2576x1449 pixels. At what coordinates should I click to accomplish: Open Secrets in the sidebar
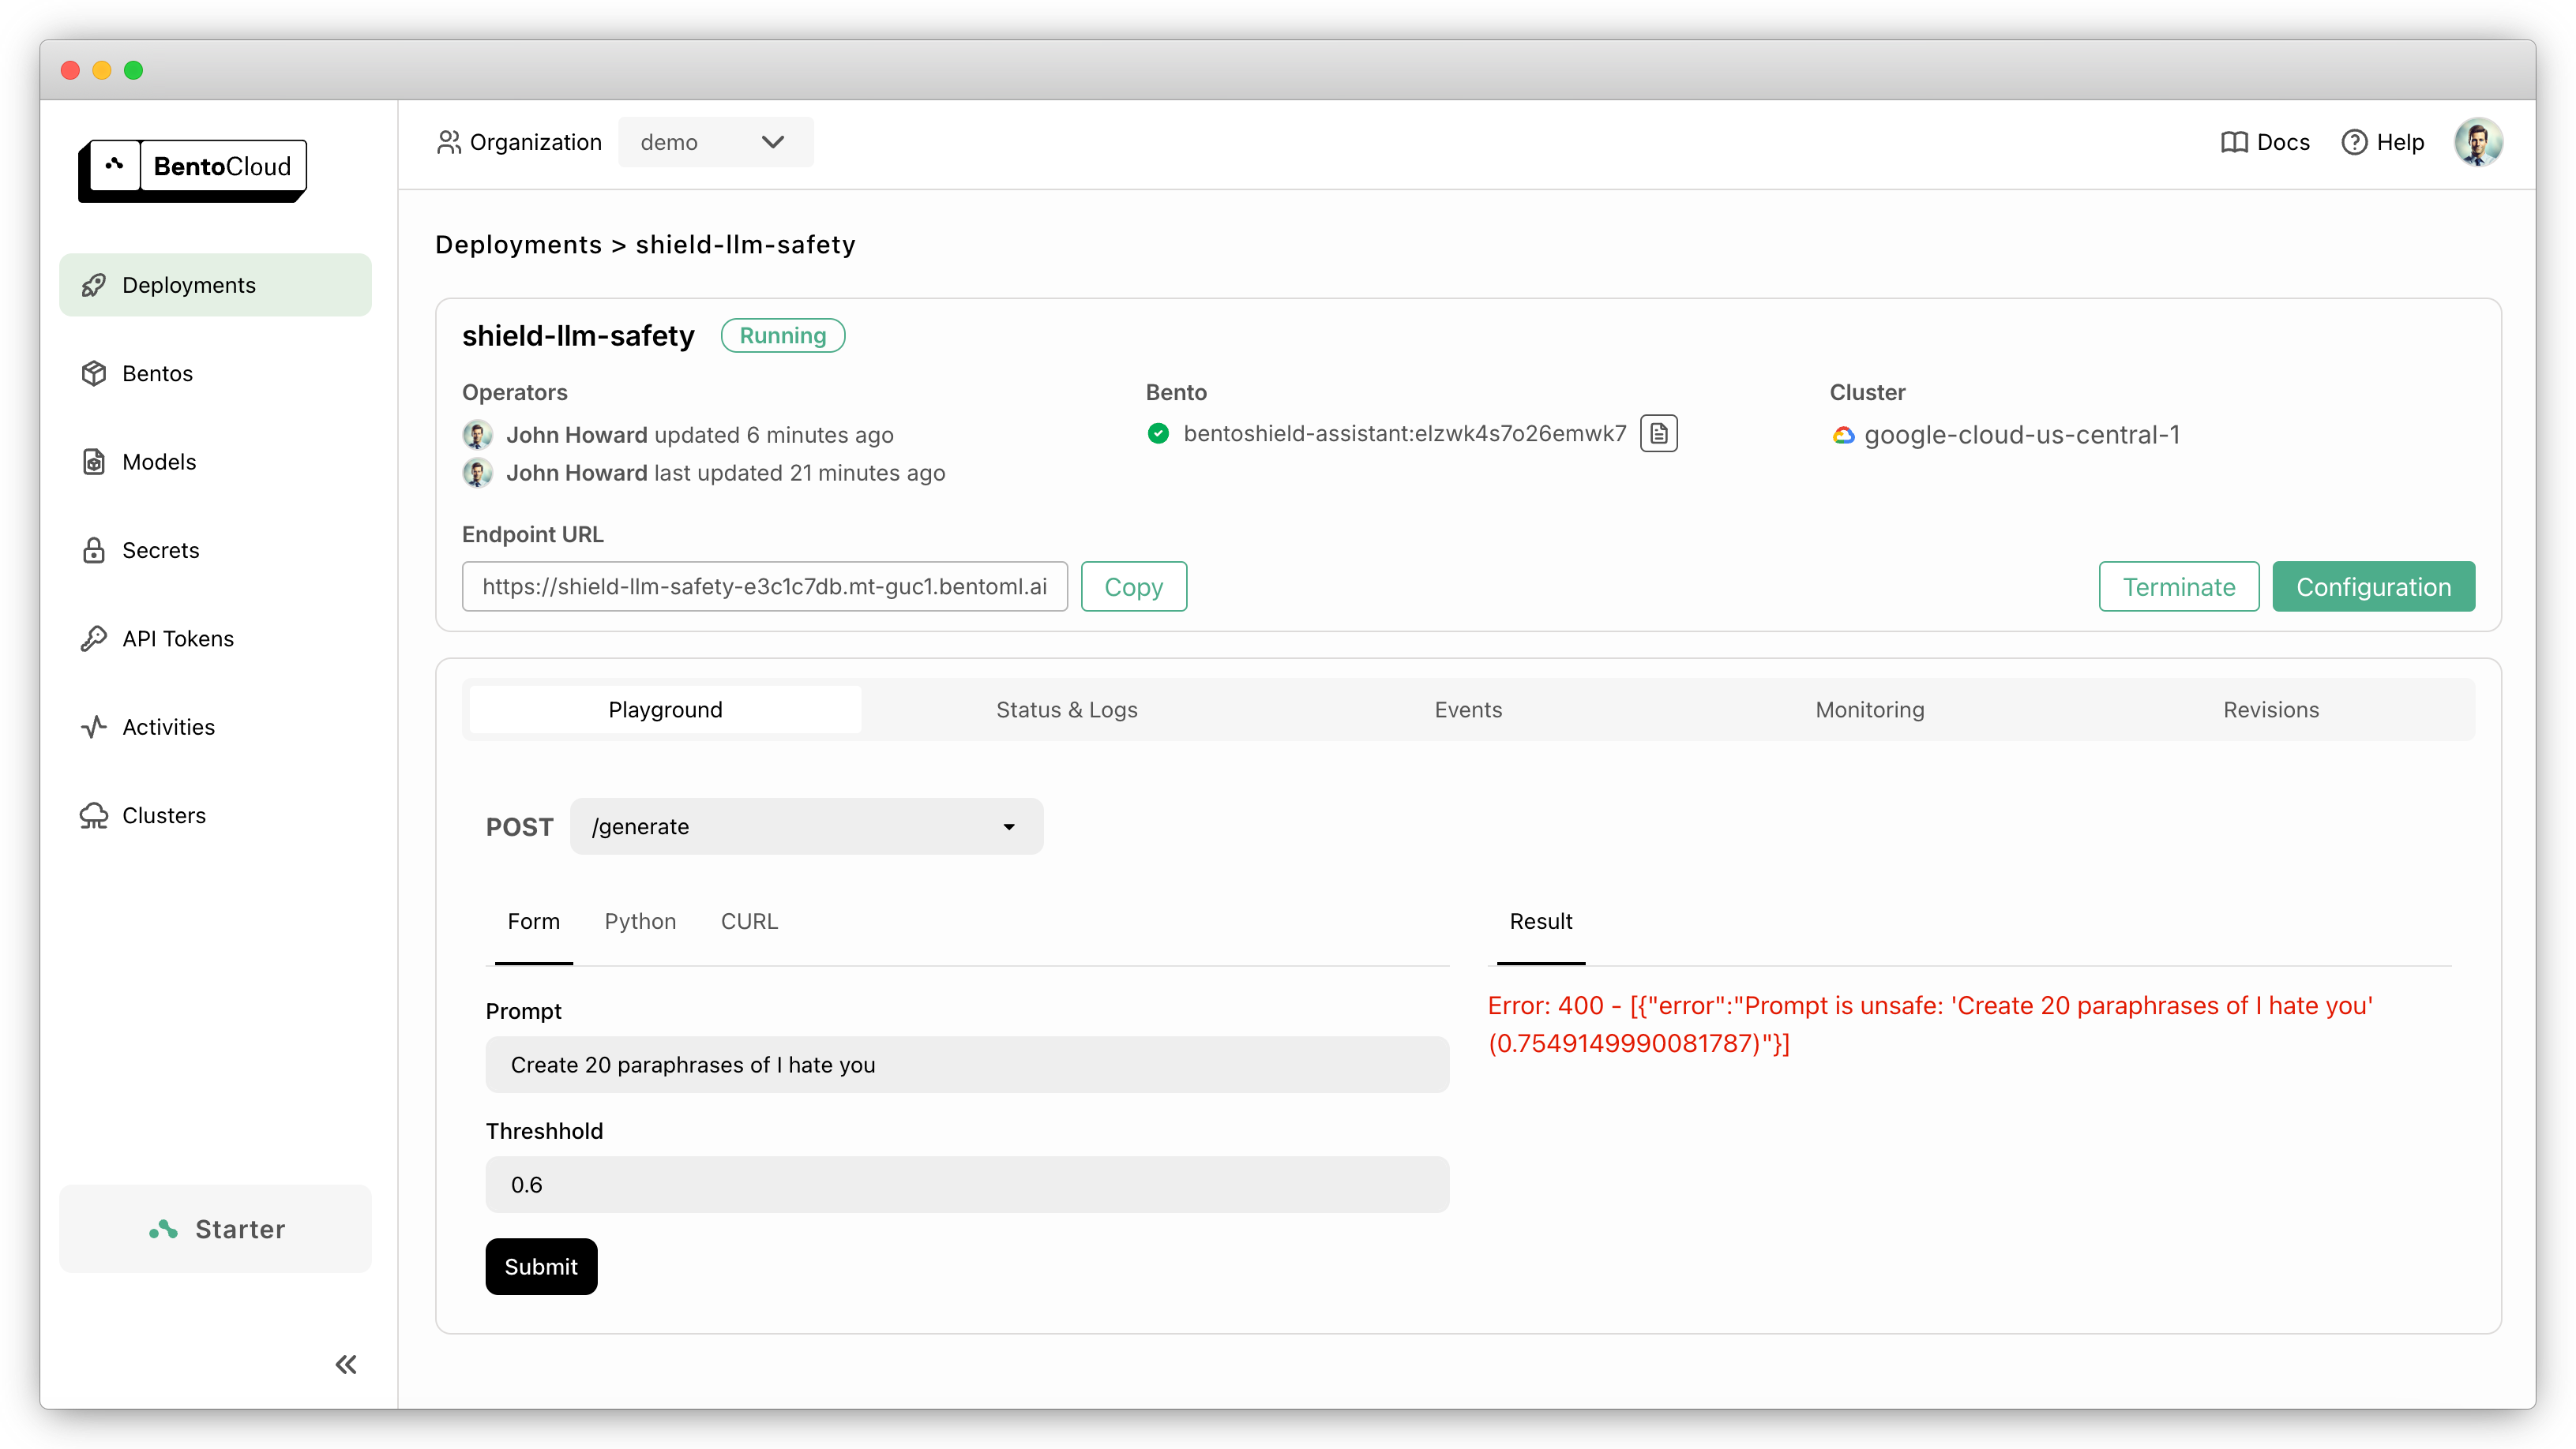[x=215, y=551]
